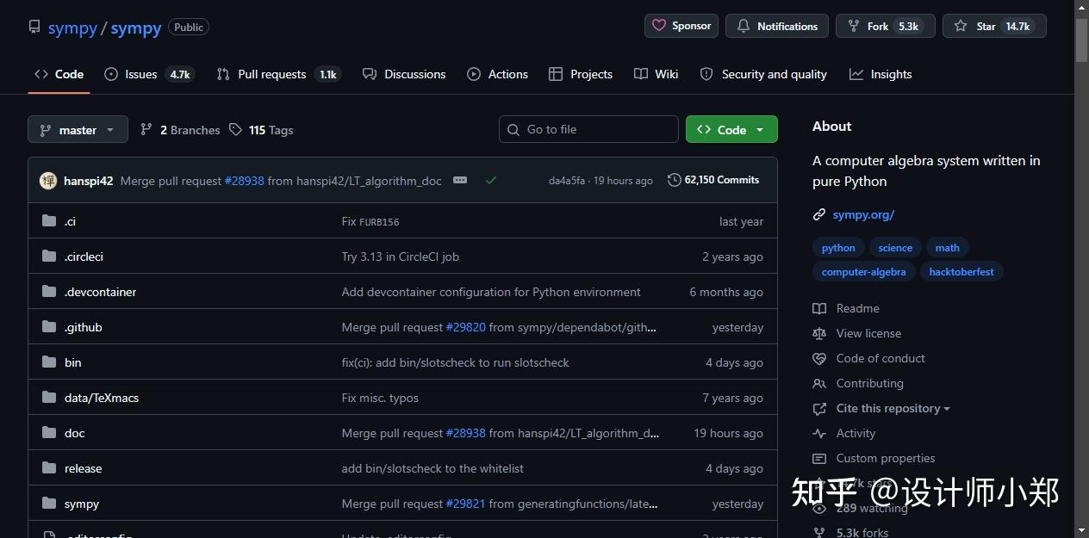
Task: Click the Notifications bell icon
Action: [x=743, y=27]
